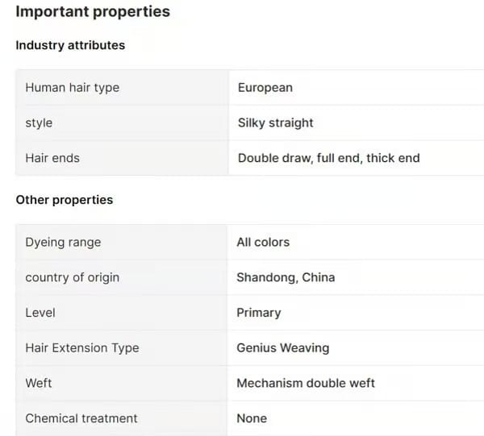Select the None value for Chemical treatment
The width and height of the screenshot is (484, 436).
pos(252,418)
